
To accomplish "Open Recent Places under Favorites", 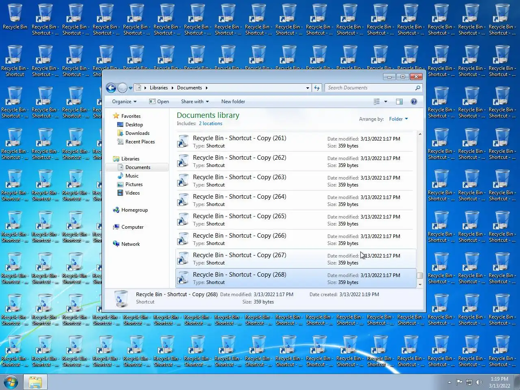I will coord(140,142).
